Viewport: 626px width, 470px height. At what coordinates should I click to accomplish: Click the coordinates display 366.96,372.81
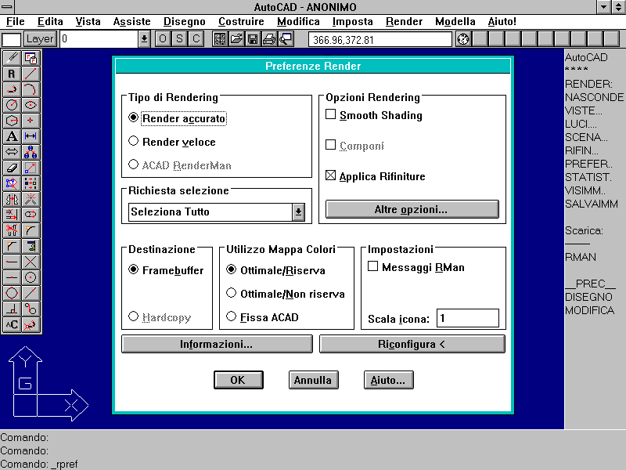click(x=380, y=40)
